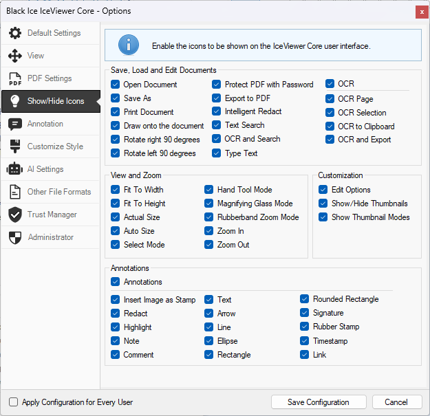Disable the Actual Size icon

point(115,217)
